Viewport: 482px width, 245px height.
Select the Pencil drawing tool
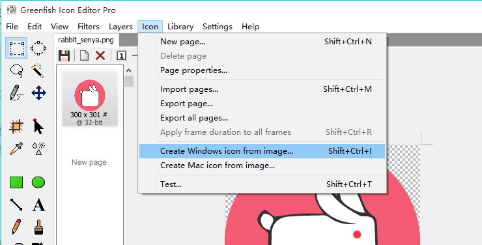point(16,227)
